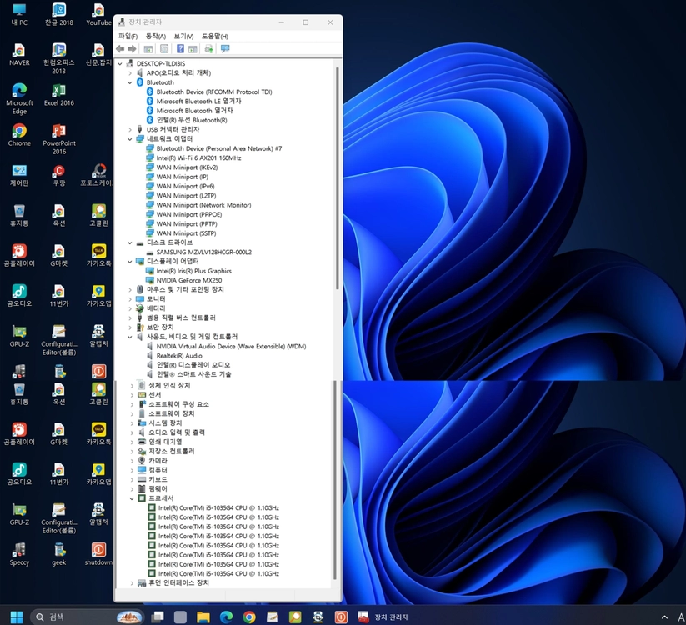
Task: Expand the APO(오디오 처리 개체) category
Action: pyautogui.click(x=130, y=73)
